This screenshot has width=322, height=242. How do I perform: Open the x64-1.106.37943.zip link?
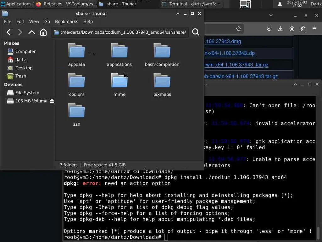pyautogui.click(x=230, y=53)
